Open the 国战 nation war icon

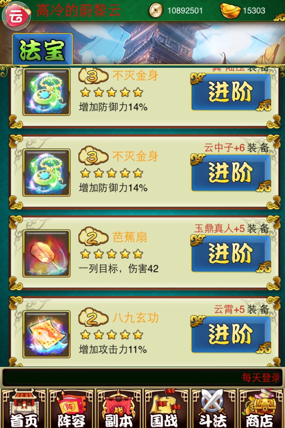[166, 408]
